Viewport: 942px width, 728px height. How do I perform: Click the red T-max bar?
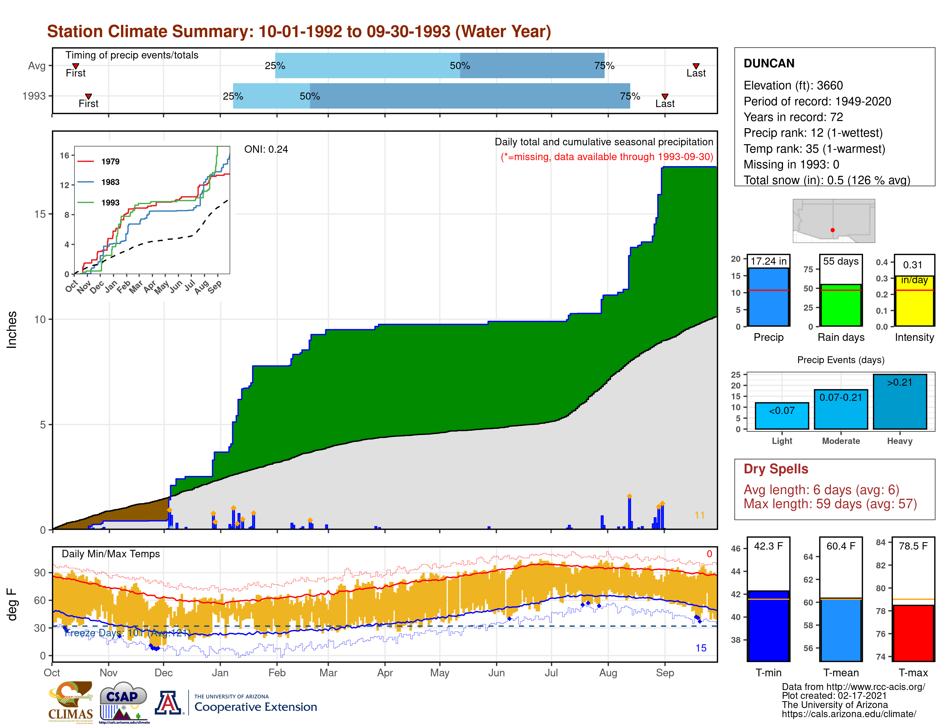coord(913,633)
